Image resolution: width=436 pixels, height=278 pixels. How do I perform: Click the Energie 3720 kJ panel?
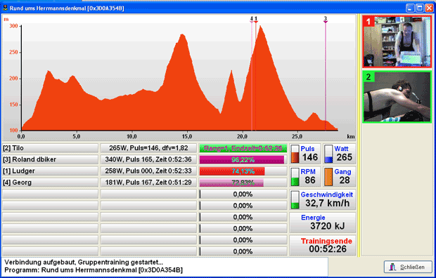pos(323,223)
